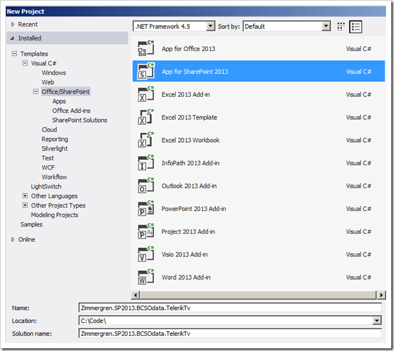Open the Sort by Default dropdown
Image resolution: width=394 pixels, height=351 pixels.
pyautogui.click(x=326, y=26)
